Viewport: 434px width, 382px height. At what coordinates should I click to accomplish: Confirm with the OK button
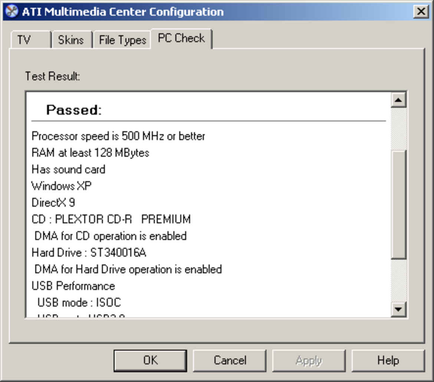[150, 360]
